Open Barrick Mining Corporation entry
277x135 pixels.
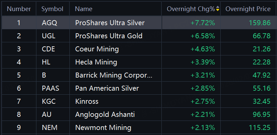tap(114, 75)
